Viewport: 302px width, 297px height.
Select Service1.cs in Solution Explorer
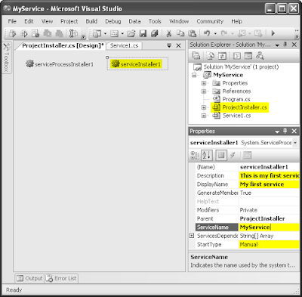(x=232, y=116)
